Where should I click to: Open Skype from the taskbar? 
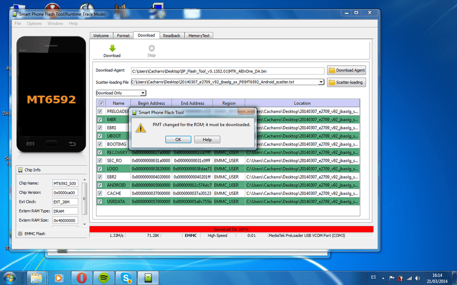click(126, 278)
